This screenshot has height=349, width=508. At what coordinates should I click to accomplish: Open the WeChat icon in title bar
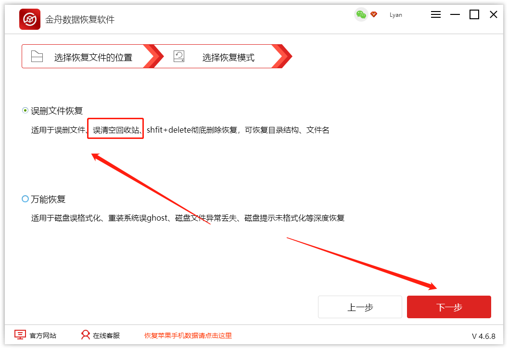(x=361, y=14)
